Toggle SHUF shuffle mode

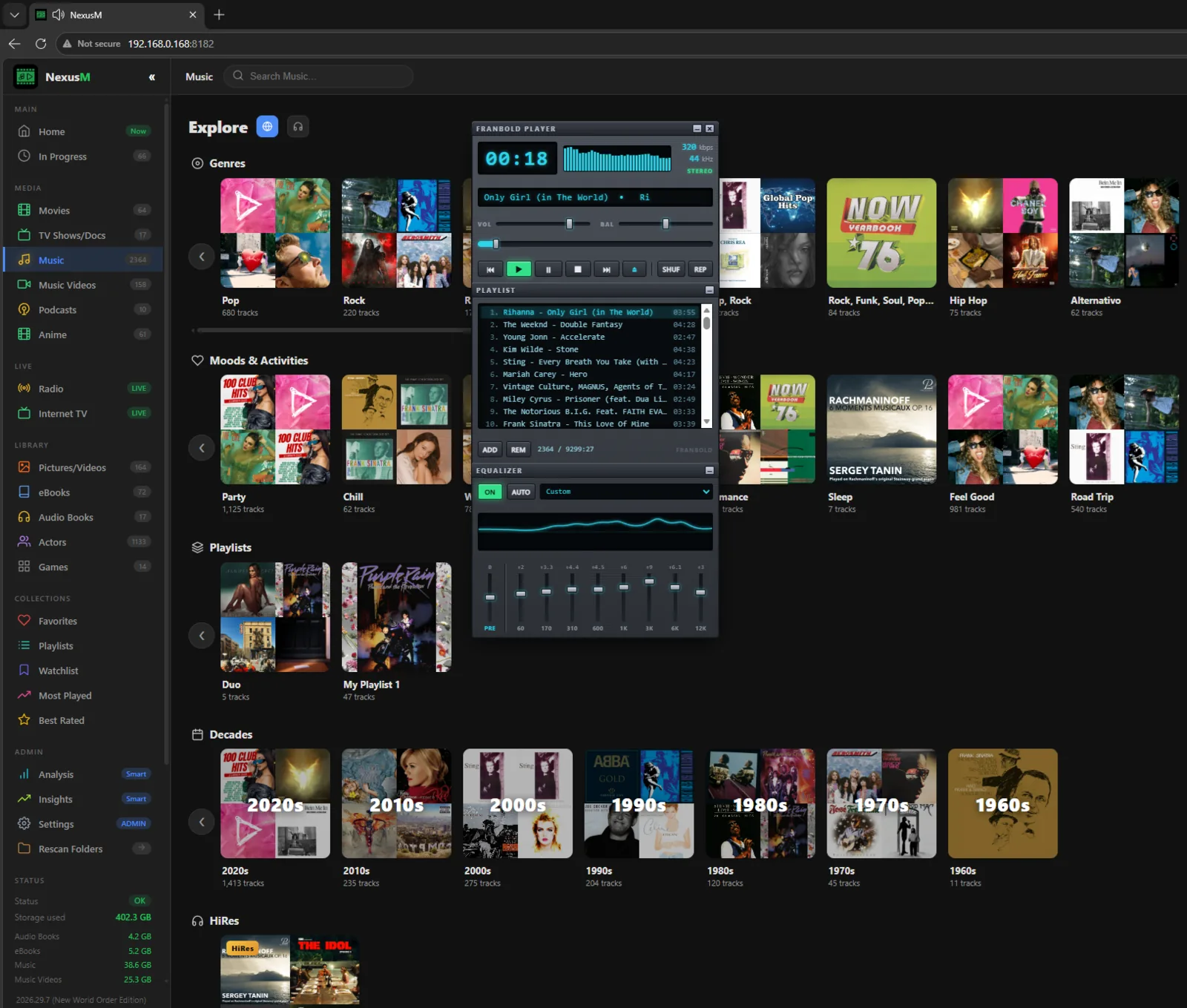(x=671, y=269)
